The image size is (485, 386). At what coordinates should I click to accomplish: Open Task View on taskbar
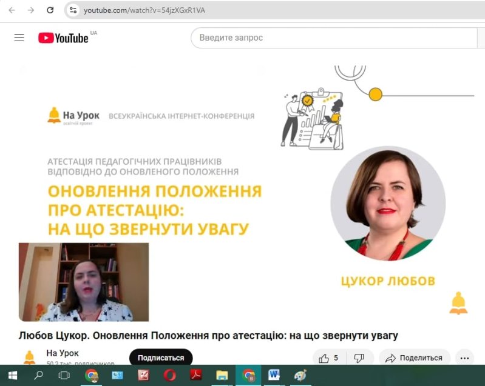coord(64,376)
